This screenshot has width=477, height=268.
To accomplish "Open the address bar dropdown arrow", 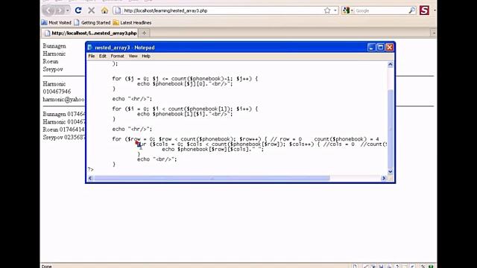I will [x=335, y=10].
